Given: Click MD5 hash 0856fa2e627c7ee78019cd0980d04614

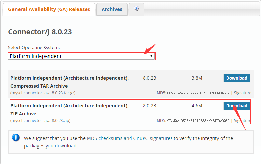Looking at the screenshot, I should coord(198,93).
